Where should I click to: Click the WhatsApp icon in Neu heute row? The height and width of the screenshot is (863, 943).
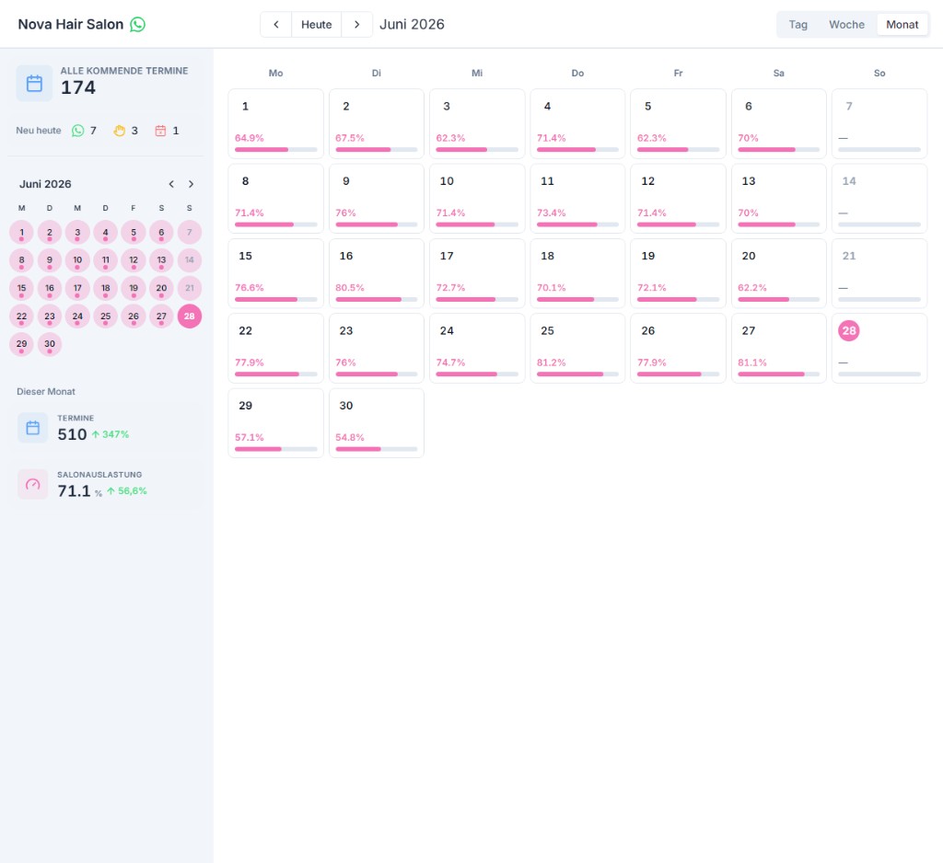[x=77, y=131]
